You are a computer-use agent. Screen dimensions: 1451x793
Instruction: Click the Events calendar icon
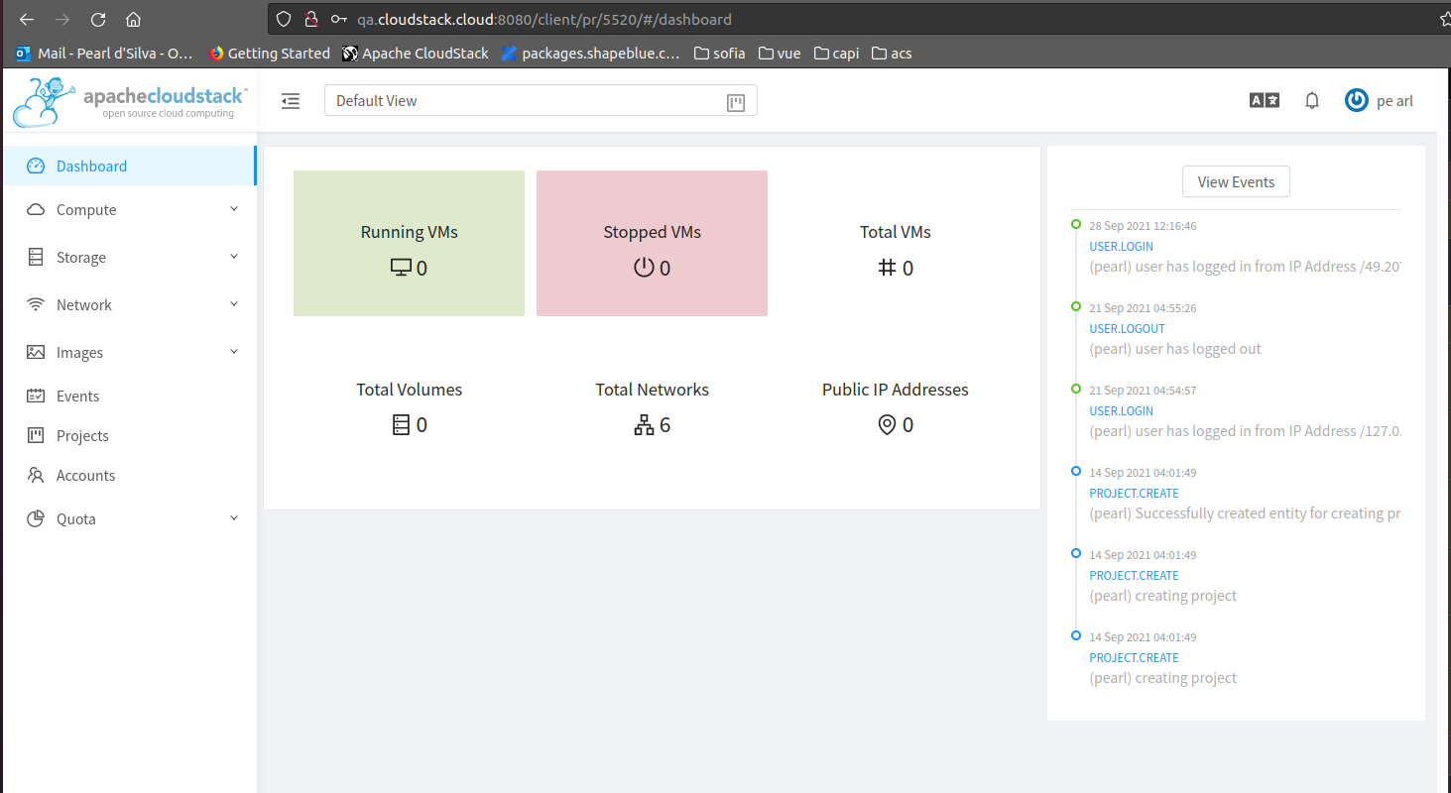pos(36,396)
